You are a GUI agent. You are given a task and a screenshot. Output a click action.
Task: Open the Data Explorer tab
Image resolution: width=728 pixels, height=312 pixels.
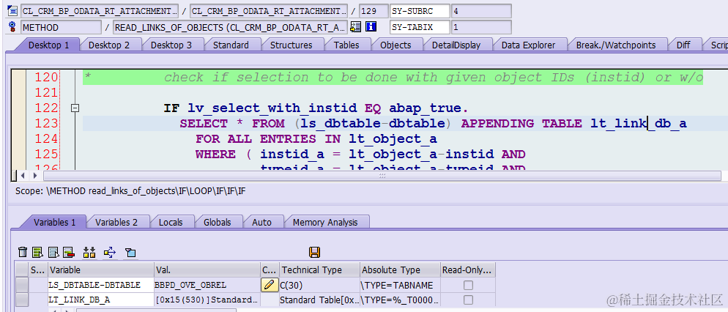(x=528, y=45)
